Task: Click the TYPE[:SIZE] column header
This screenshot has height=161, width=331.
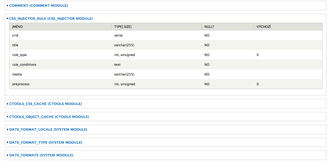Action: pyautogui.click(x=156, y=27)
